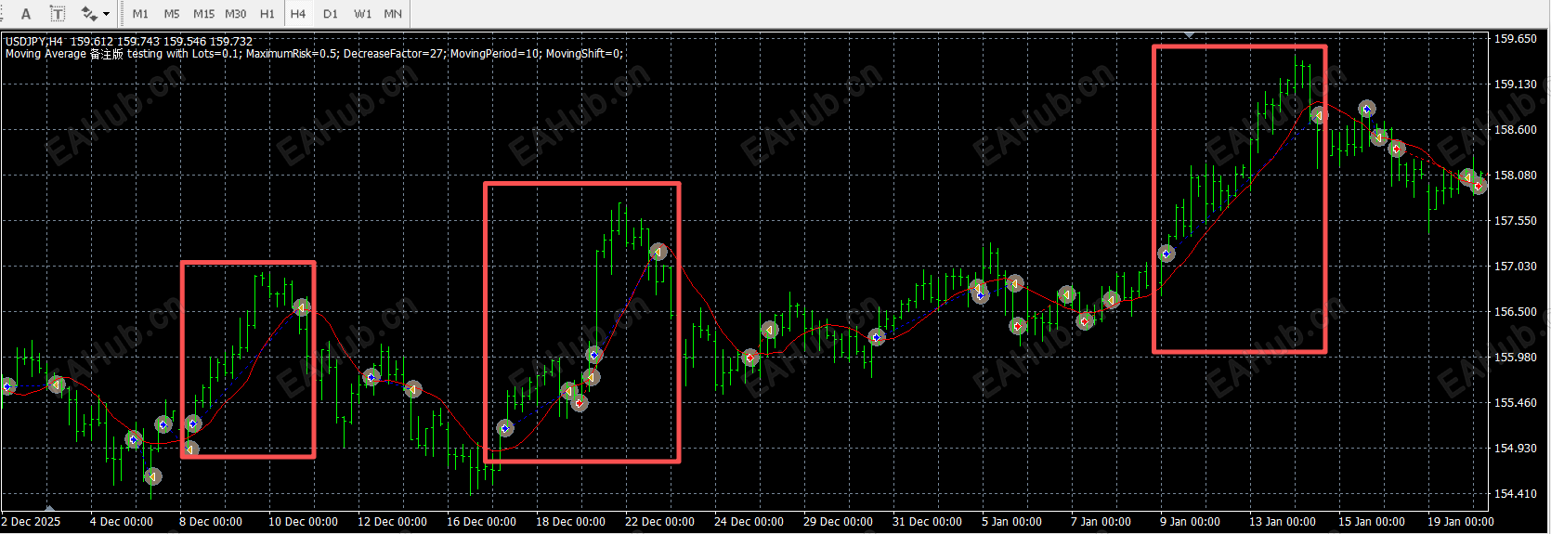Switch to M5 timeframe
Image resolution: width=1551 pixels, height=534 pixels.
point(172,14)
